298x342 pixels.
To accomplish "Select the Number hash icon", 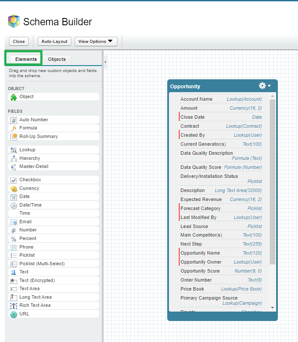I will [14, 231].
